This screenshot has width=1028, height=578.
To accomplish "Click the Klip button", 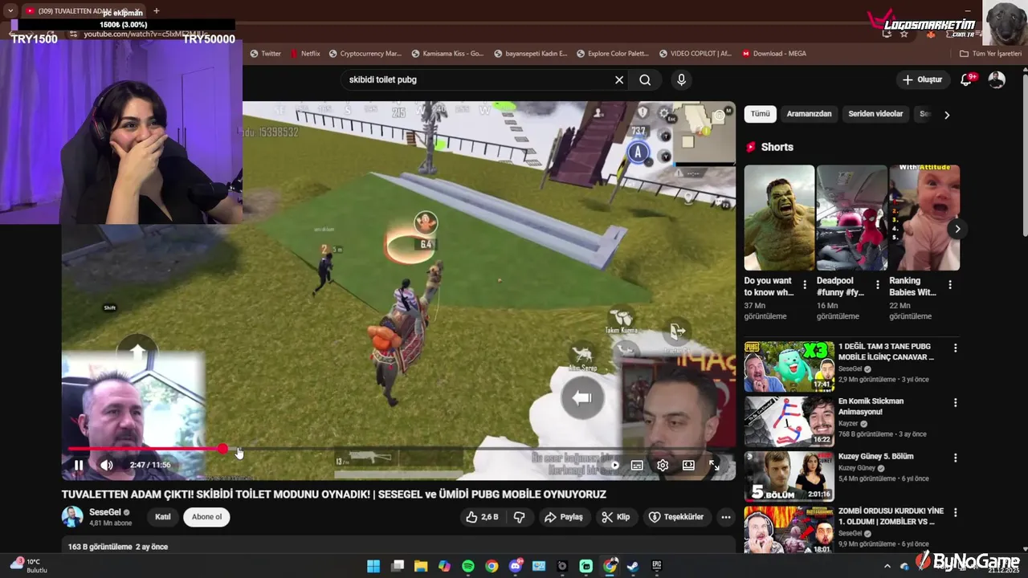I will tap(616, 517).
